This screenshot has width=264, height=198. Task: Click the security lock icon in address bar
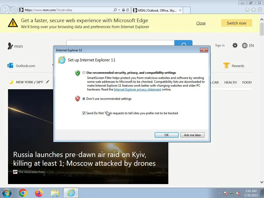123,10
